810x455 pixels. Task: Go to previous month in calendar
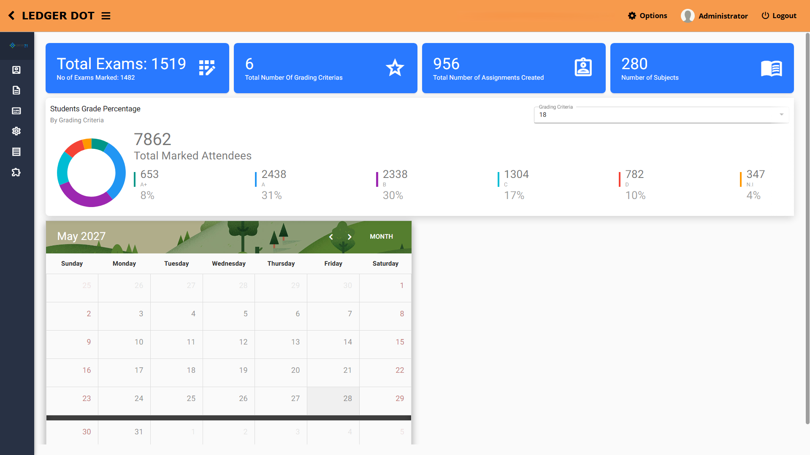pos(331,237)
